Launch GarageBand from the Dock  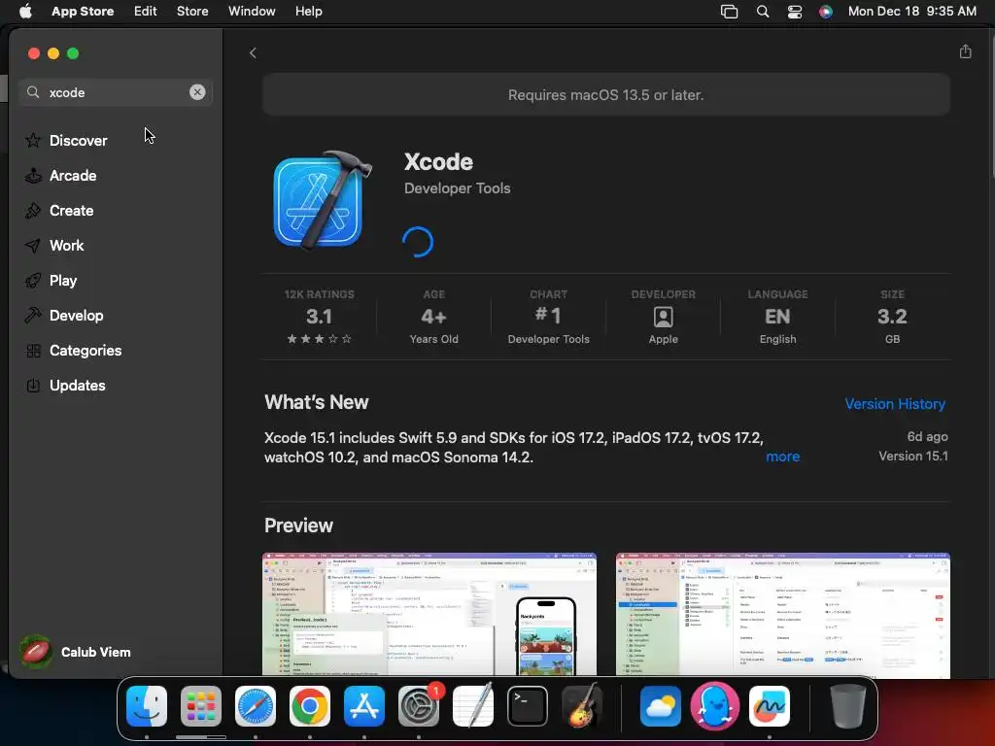582,706
